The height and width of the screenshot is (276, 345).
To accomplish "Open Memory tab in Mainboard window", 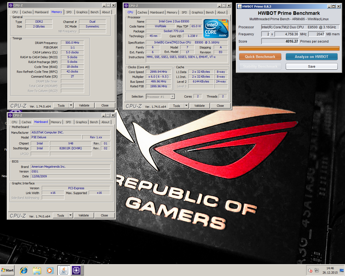I will [x=56, y=122].
